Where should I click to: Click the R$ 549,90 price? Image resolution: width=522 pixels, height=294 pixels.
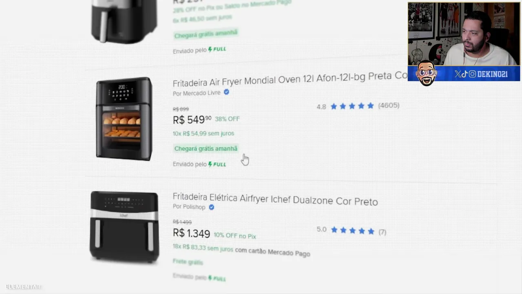click(192, 120)
